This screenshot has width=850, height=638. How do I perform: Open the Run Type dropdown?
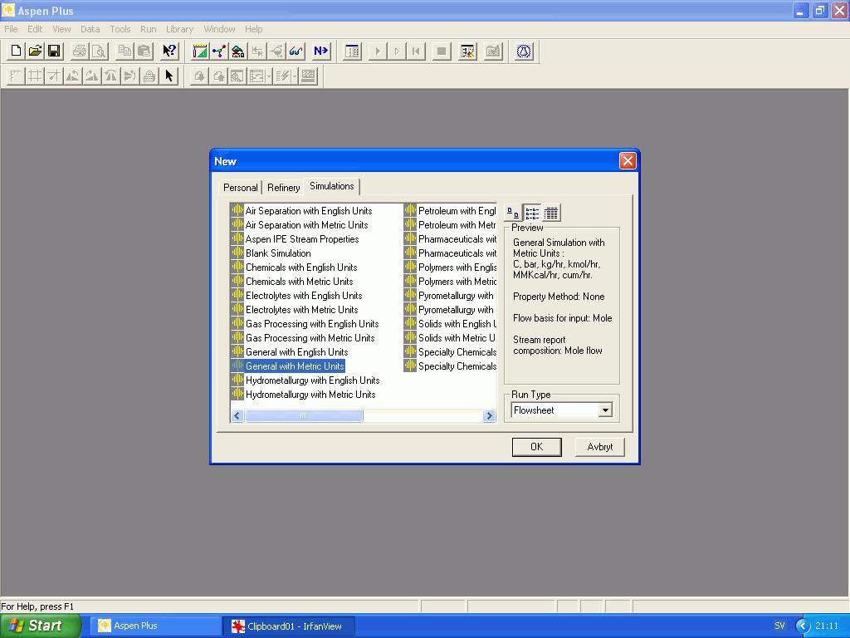coord(605,410)
